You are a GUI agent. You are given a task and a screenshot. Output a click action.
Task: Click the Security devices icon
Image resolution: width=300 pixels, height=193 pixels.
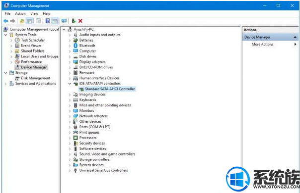click(x=75, y=143)
